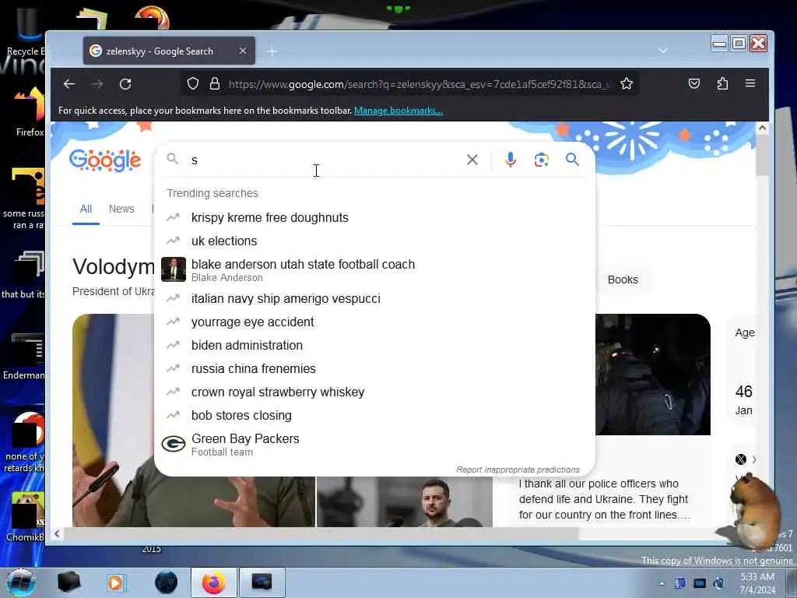Pick the yourrage eye accident suggestion
797x598 pixels.
pyautogui.click(x=374, y=322)
